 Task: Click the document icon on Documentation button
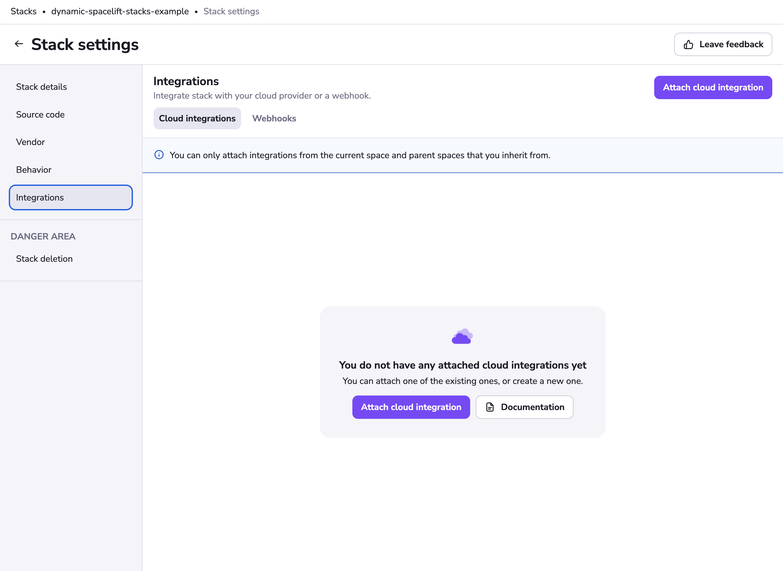pos(490,407)
